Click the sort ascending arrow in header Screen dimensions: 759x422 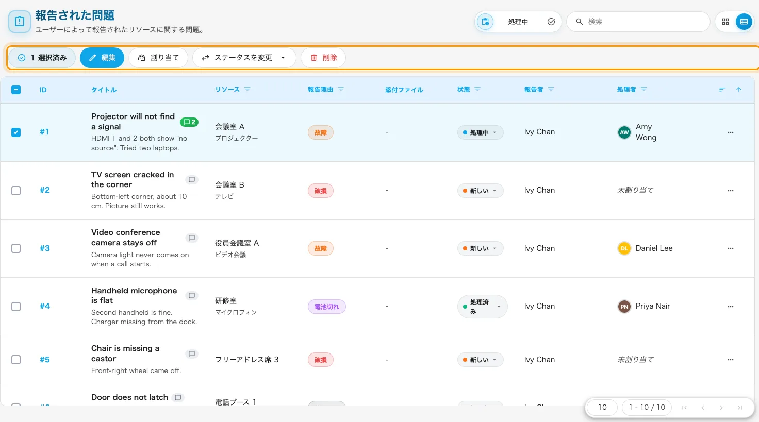pyautogui.click(x=739, y=90)
